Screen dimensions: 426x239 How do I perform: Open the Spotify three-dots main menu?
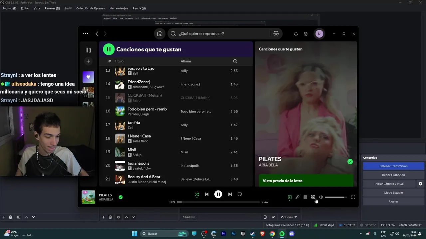pos(86,34)
